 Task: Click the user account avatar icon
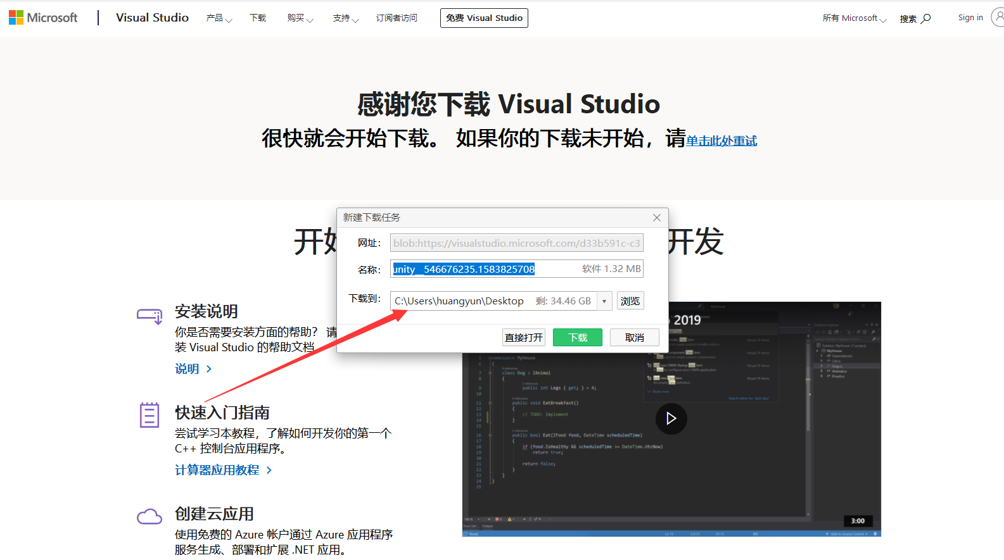click(x=998, y=18)
